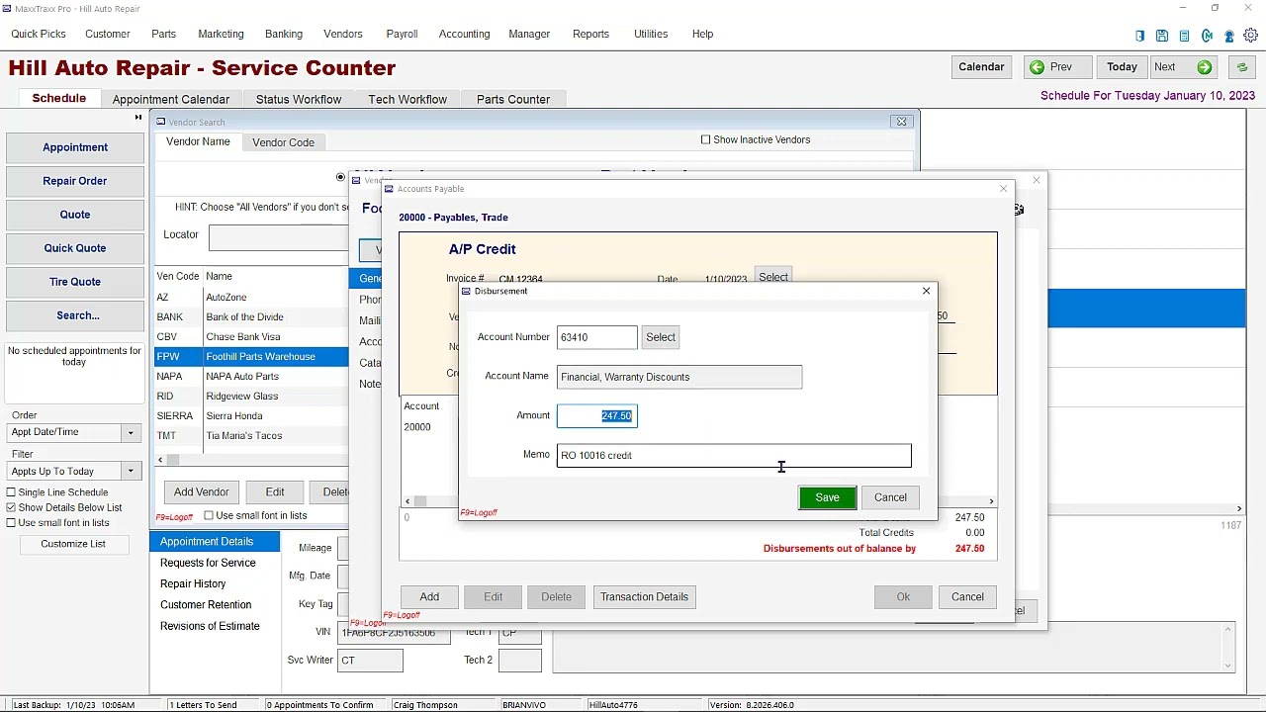Click the Account Number field
Image resolution: width=1266 pixels, height=712 pixels.
[597, 337]
